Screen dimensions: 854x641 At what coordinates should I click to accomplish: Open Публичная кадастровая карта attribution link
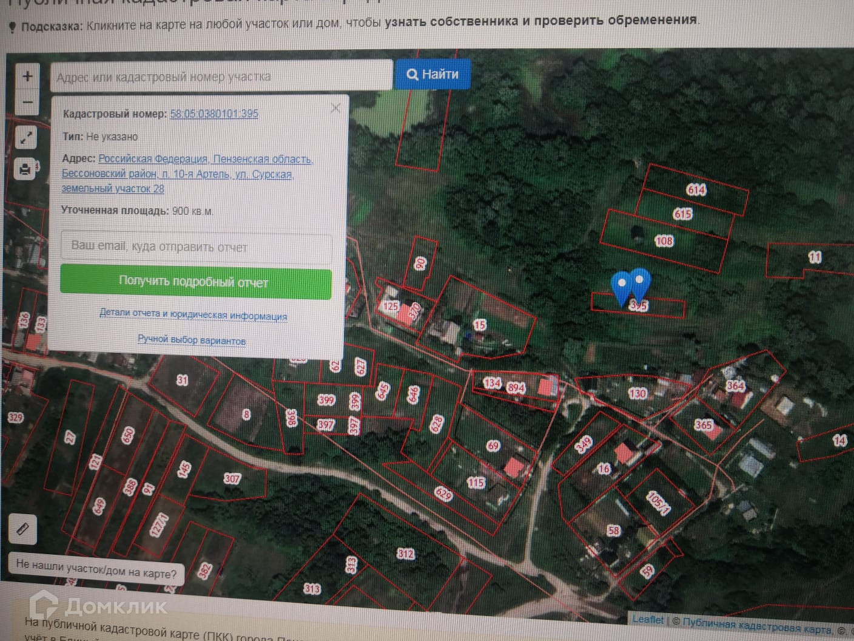coord(757,626)
